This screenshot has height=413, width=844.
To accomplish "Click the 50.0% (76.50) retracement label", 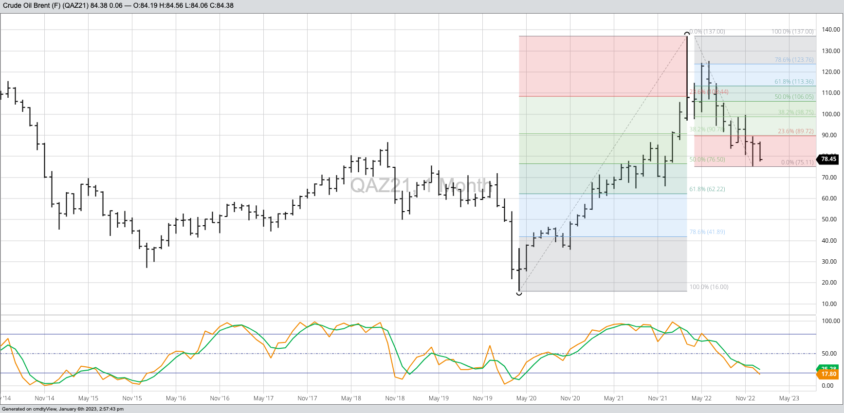I will click(707, 160).
